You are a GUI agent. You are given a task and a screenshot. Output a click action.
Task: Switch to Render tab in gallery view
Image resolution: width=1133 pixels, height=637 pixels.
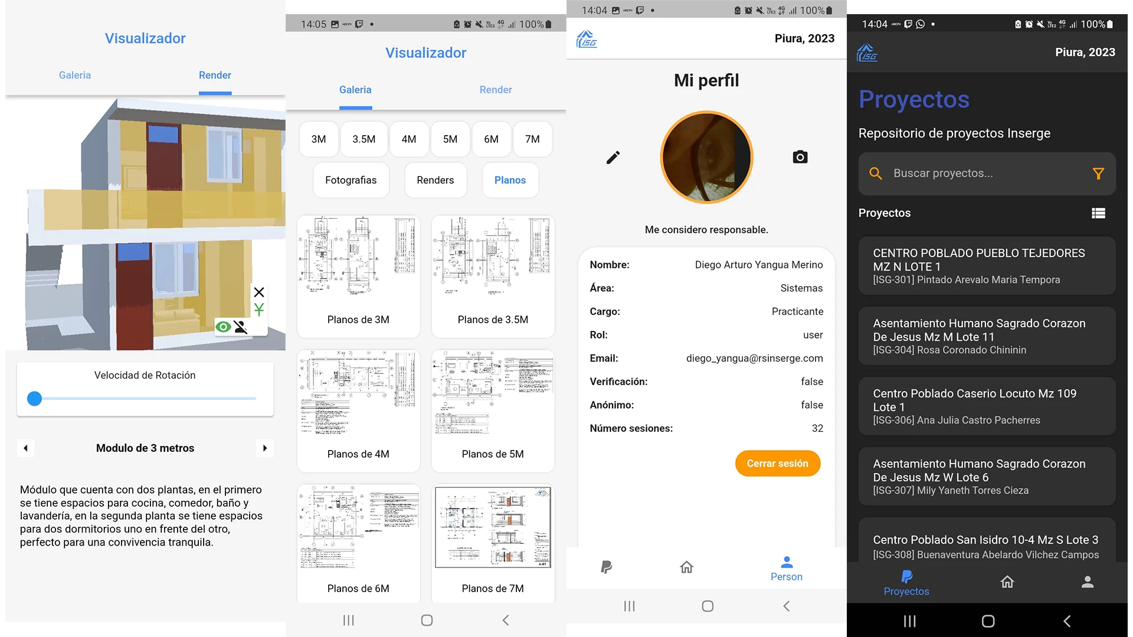pos(495,90)
